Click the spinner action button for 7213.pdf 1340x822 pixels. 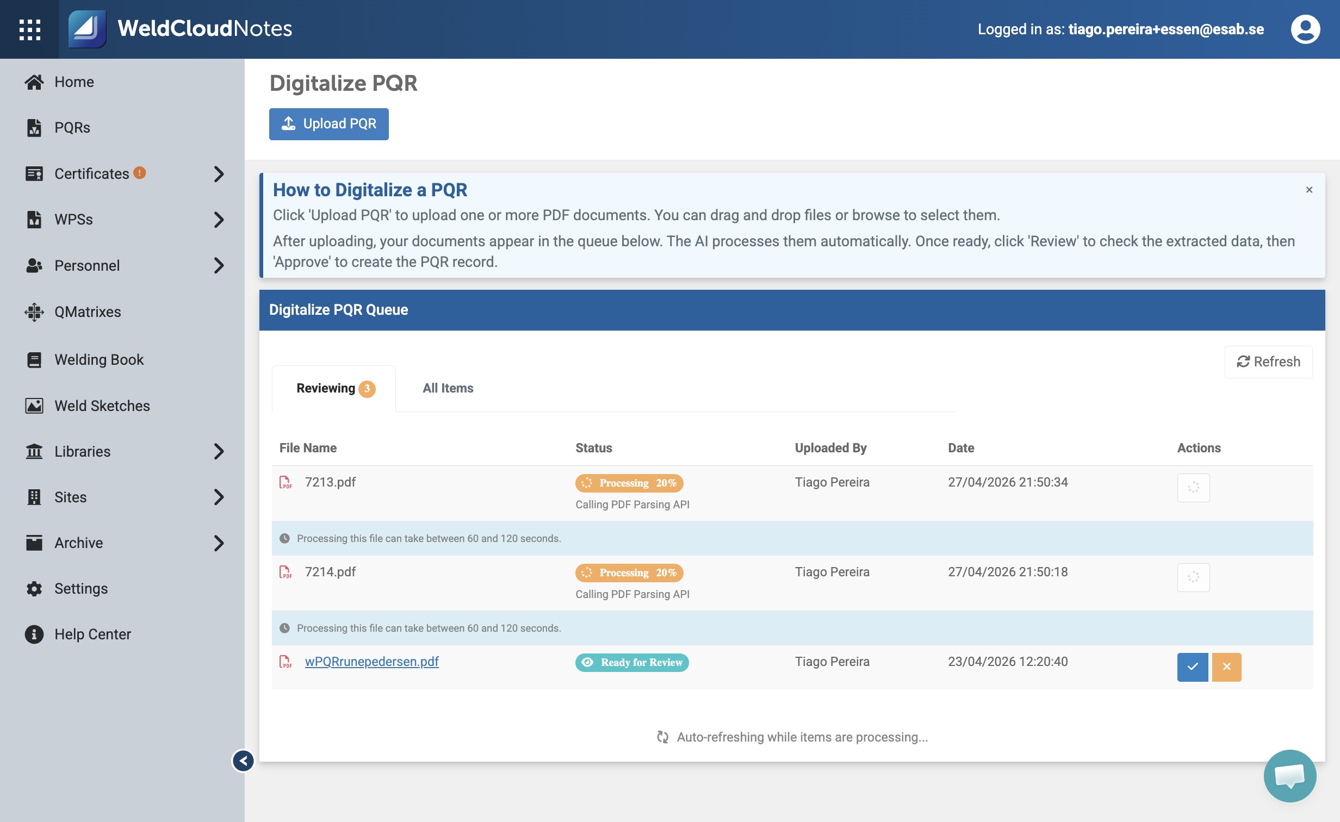click(x=1193, y=487)
